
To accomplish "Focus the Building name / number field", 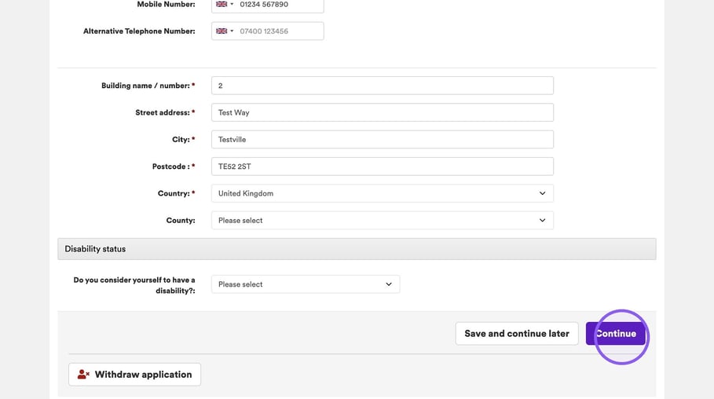I will click(x=382, y=86).
